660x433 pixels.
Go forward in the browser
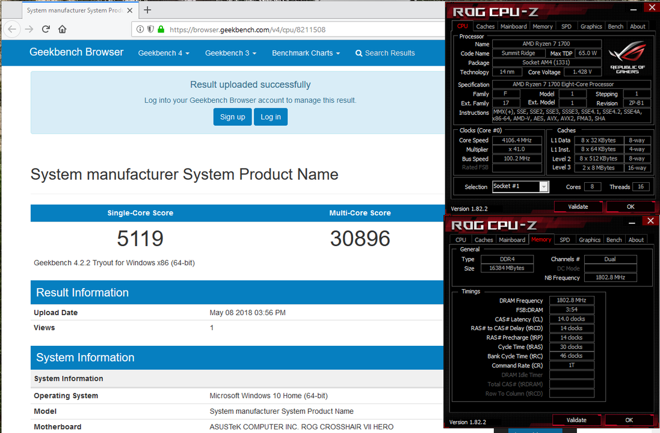tap(29, 29)
